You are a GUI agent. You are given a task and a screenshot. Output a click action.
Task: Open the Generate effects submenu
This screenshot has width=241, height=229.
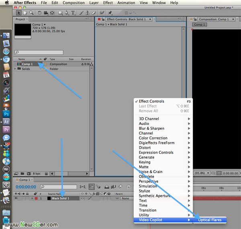[x=163, y=157]
